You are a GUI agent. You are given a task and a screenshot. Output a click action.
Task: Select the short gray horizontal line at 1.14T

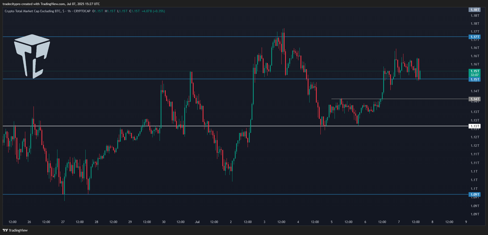click(400, 99)
